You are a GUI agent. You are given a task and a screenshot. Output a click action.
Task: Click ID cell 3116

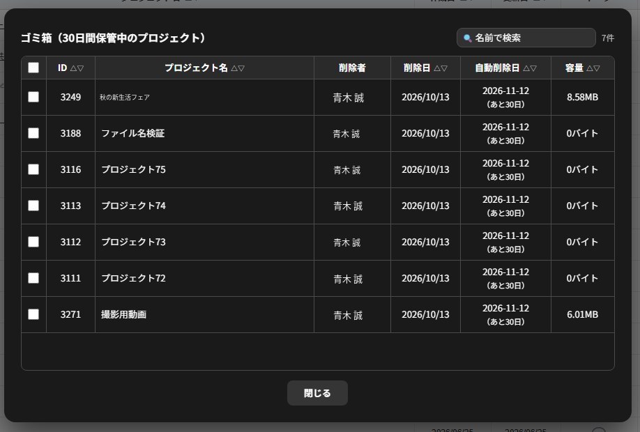pyautogui.click(x=70, y=170)
